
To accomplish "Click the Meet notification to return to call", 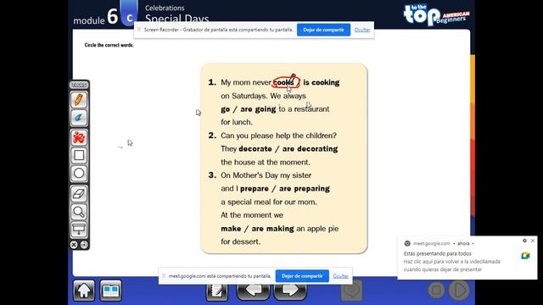I will click(x=452, y=262).
